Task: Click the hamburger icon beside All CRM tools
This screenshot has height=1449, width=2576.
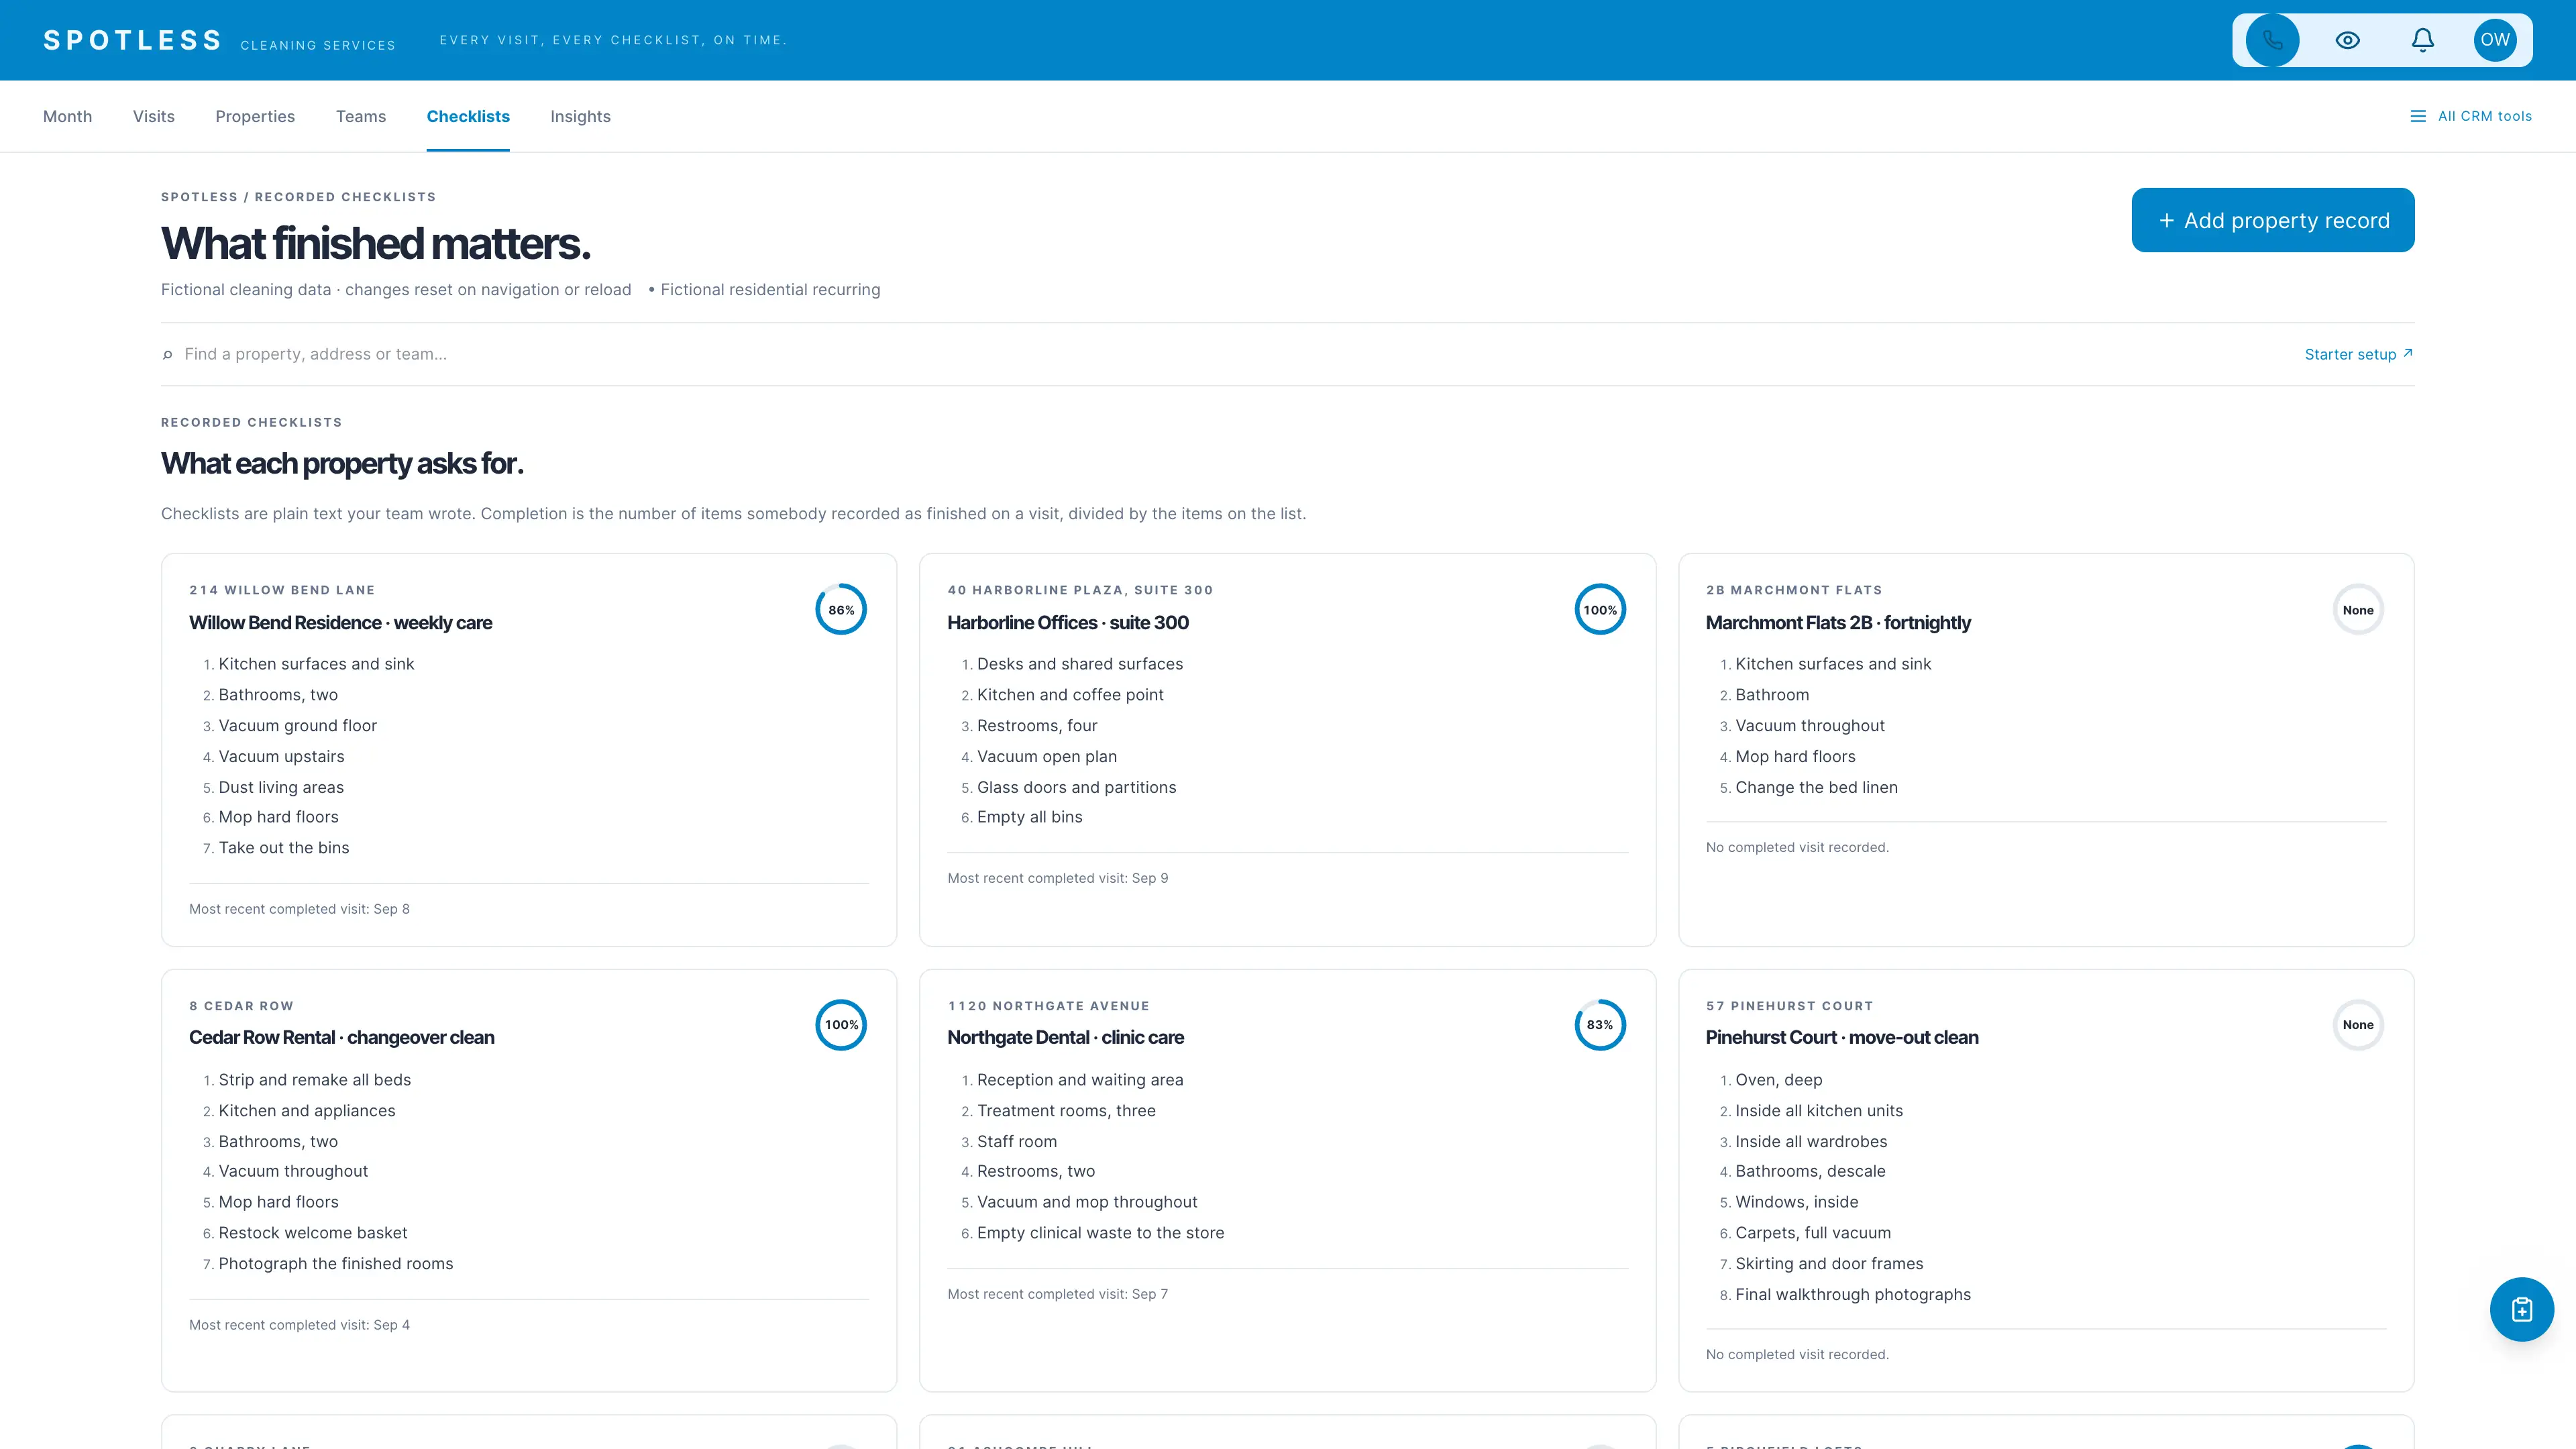Action: pyautogui.click(x=2418, y=116)
